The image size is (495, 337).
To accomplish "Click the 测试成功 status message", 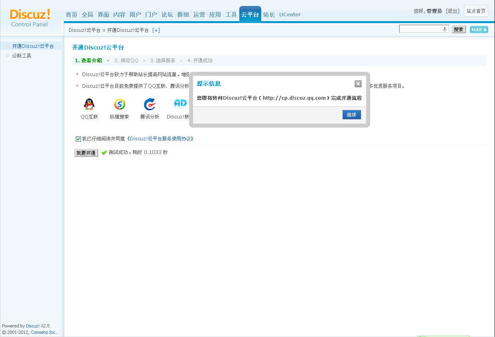I will click(x=138, y=152).
